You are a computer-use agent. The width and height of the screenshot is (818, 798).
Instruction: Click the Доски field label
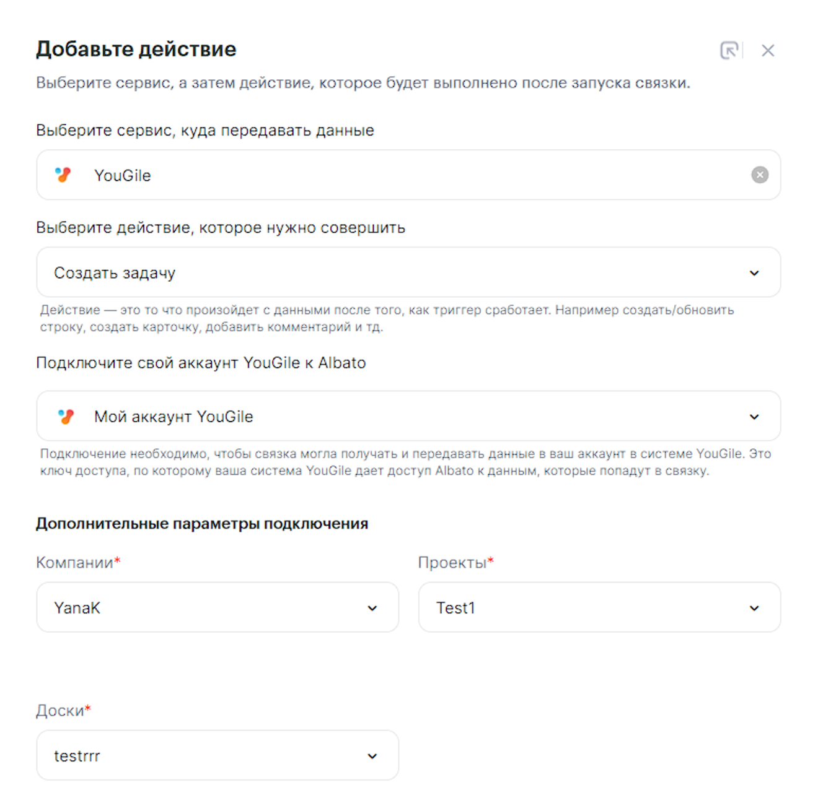click(60, 710)
